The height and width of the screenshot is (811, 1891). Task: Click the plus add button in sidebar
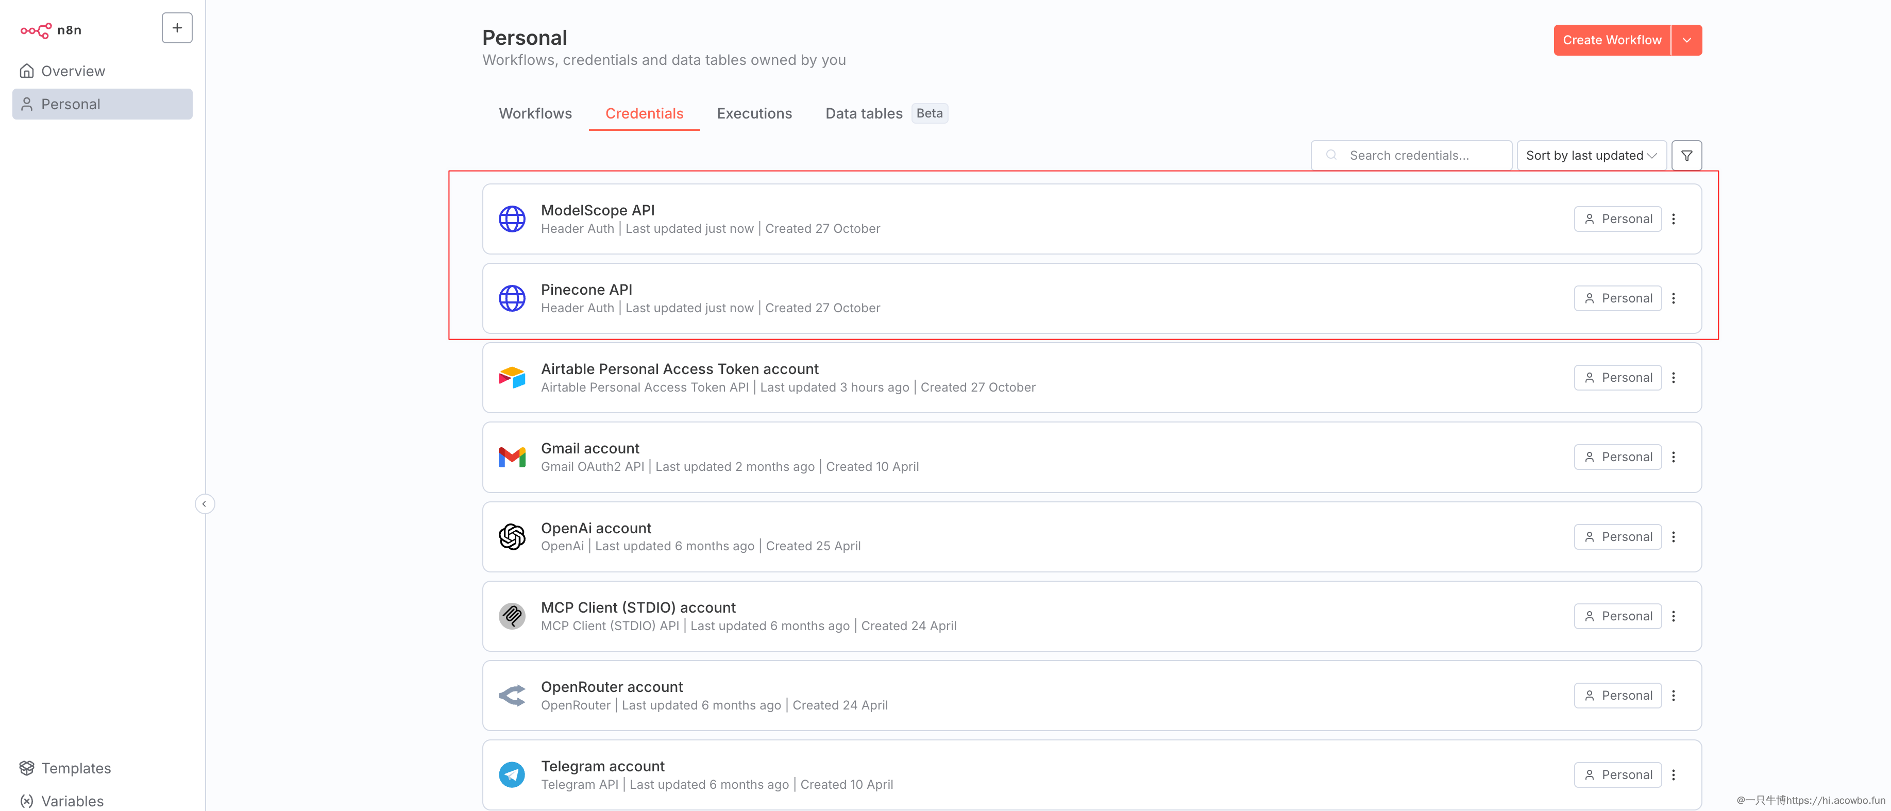click(177, 28)
